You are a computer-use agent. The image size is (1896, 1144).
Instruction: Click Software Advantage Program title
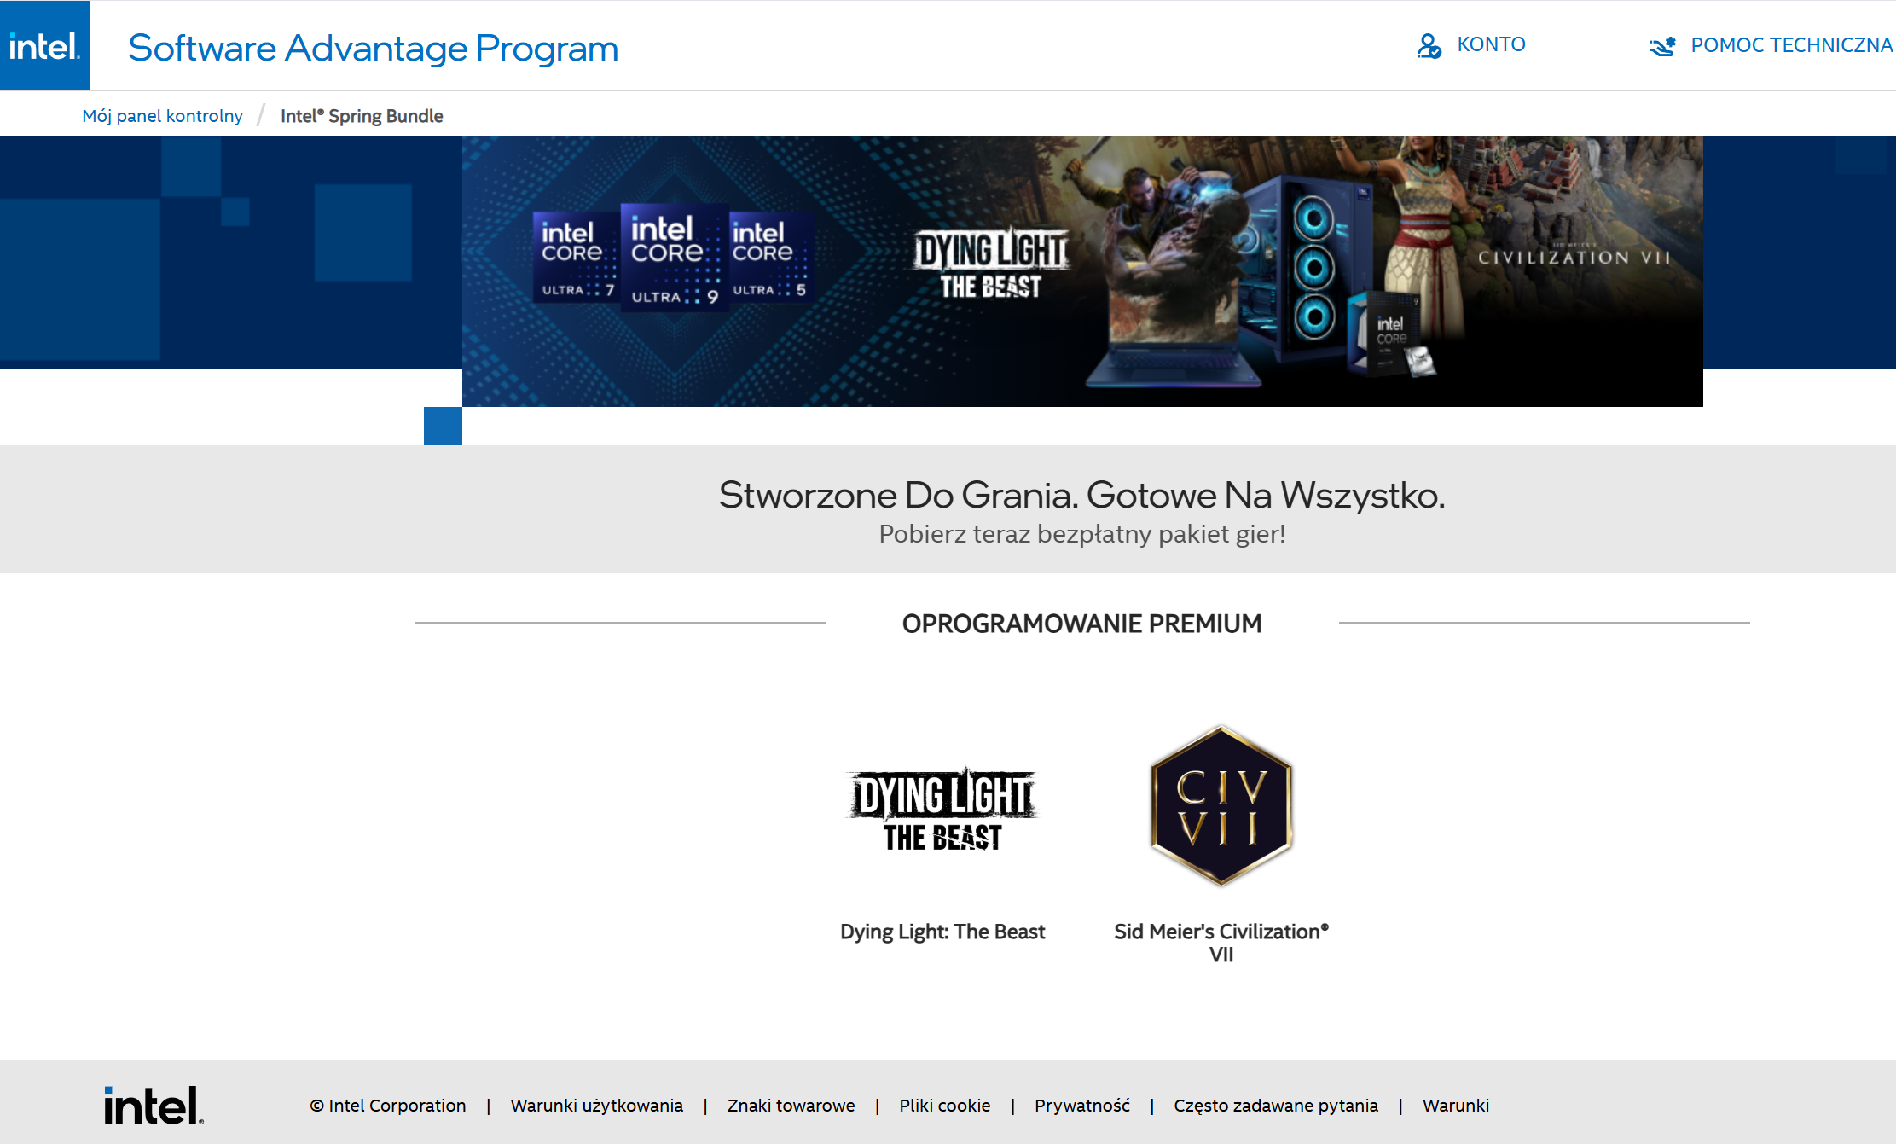(x=373, y=48)
